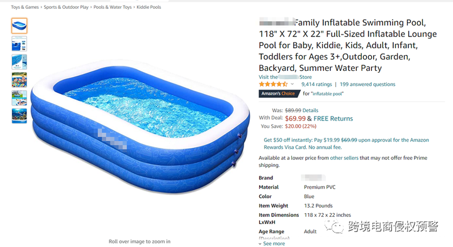View the underwater ocean scene thumbnail

pyautogui.click(x=20, y=116)
